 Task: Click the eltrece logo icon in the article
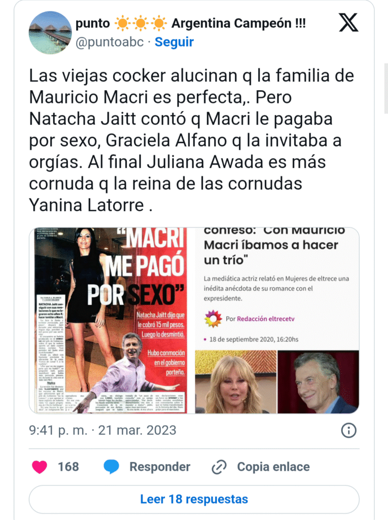tap(213, 319)
